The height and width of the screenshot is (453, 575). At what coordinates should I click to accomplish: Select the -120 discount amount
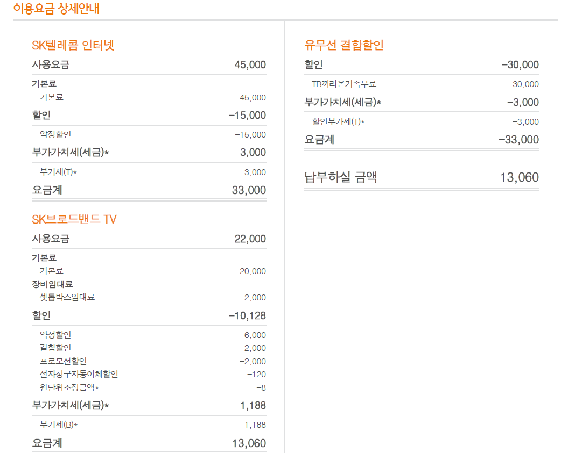(256, 375)
